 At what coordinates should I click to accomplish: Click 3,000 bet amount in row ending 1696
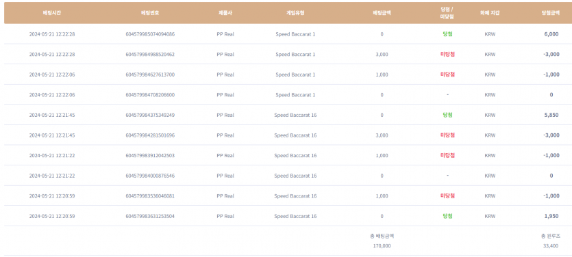click(x=382, y=135)
